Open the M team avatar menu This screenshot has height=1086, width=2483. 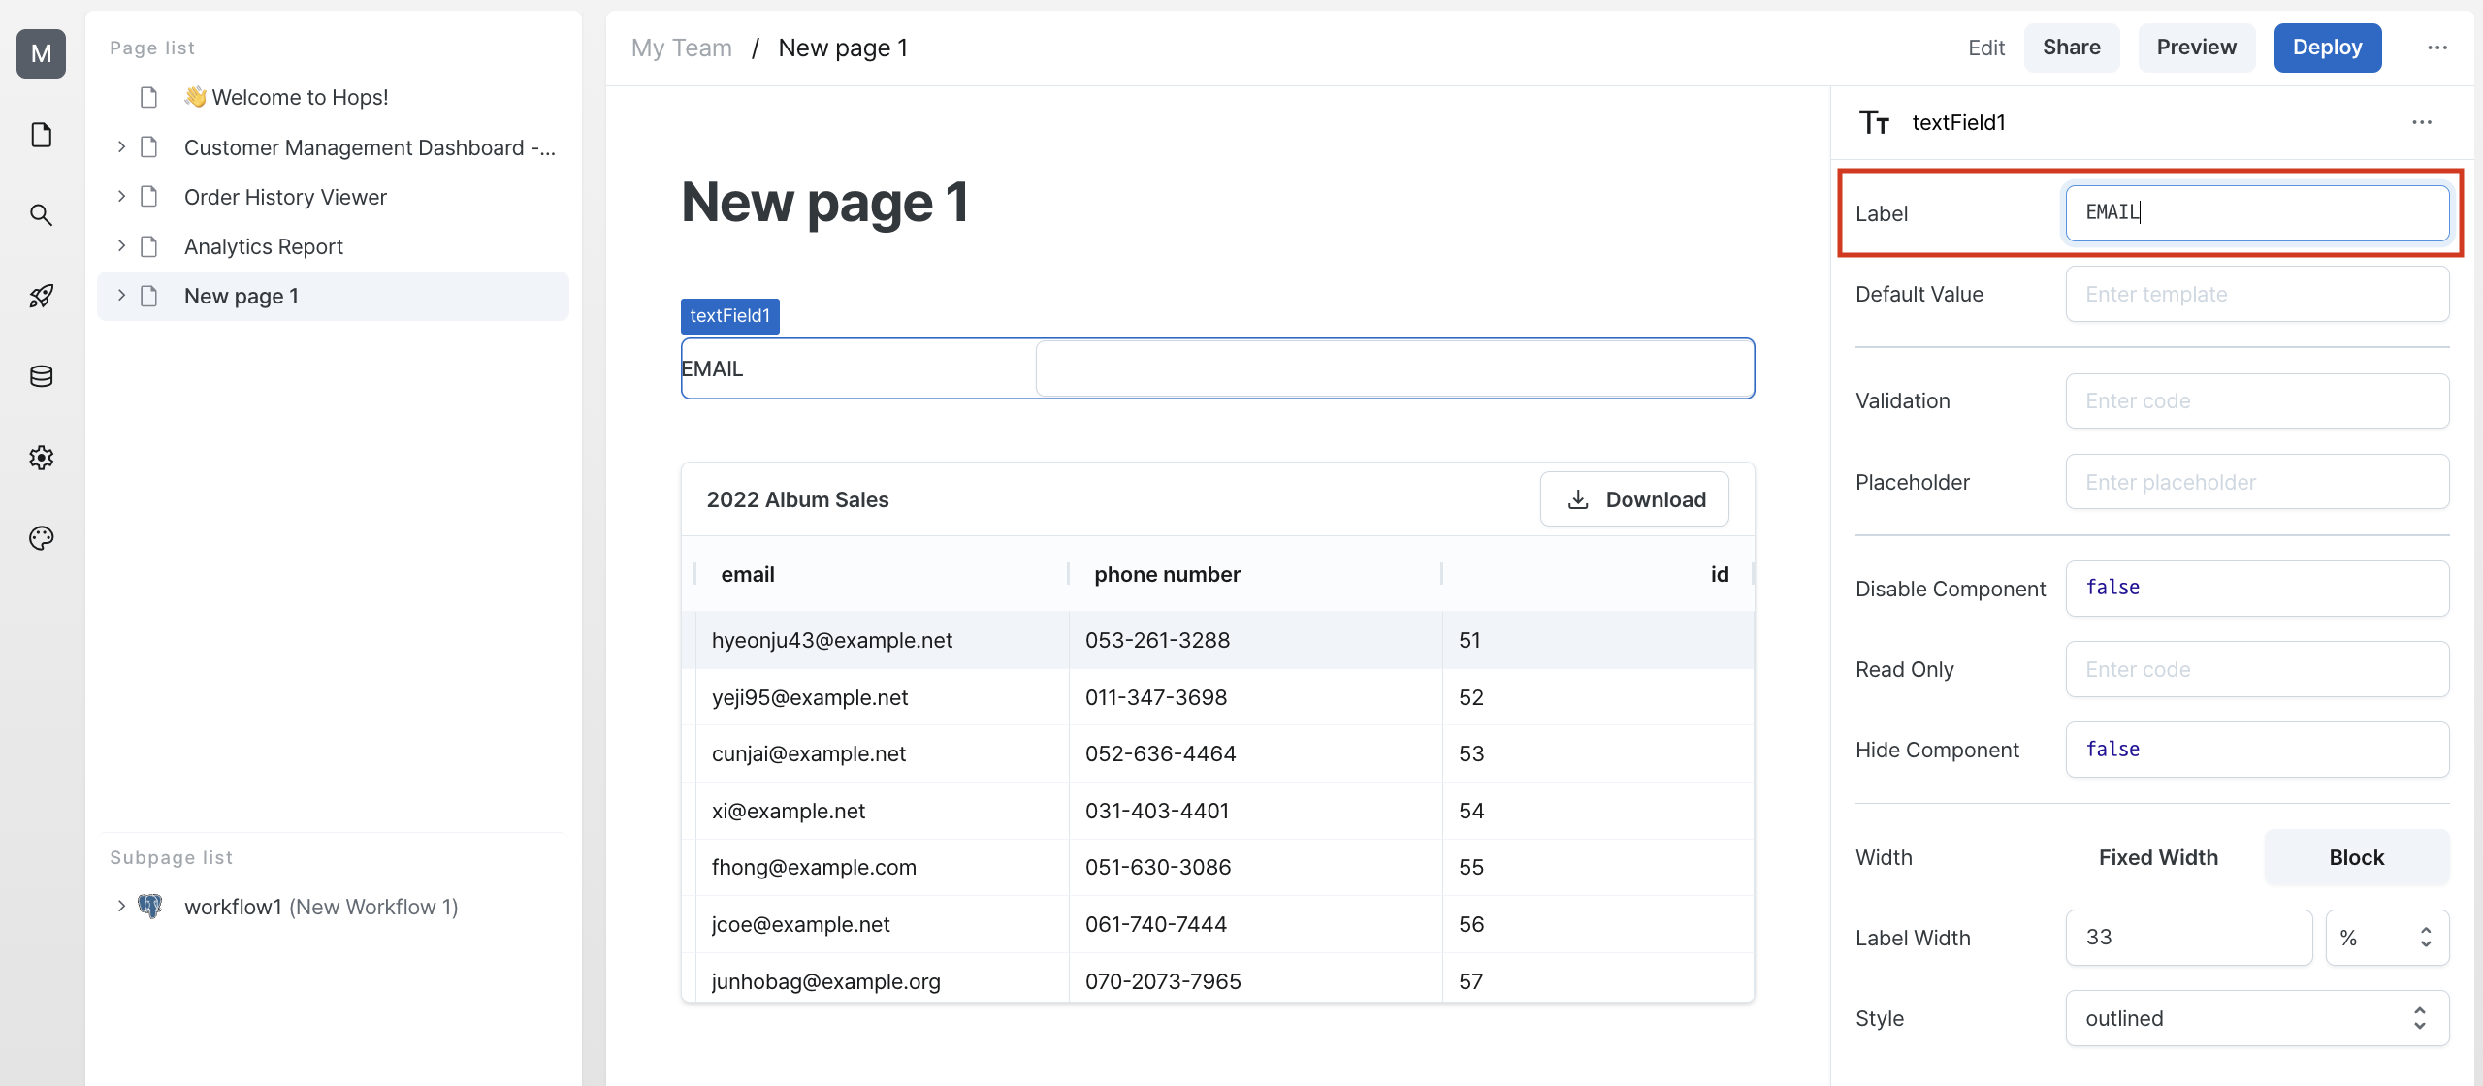pos(41,53)
